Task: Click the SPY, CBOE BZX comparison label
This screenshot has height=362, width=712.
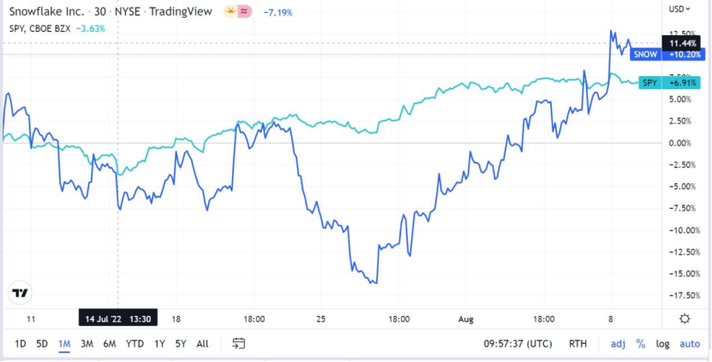Action: [40, 28]
